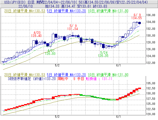Click the low price 安133.61 in header
158x120 pixels.
pos(84,6)
